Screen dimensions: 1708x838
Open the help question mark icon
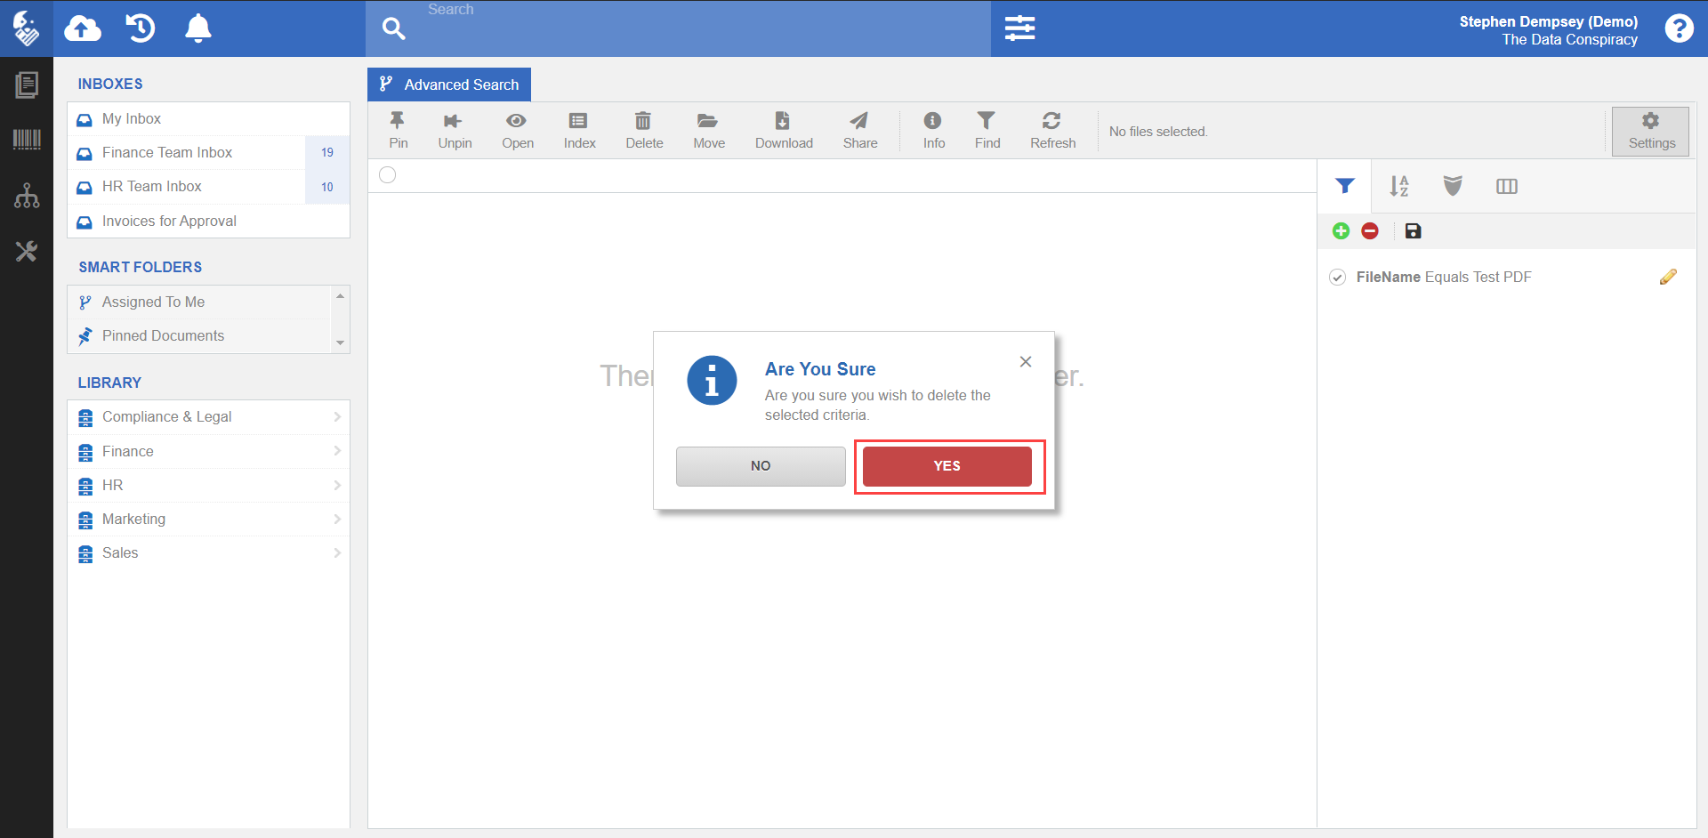[x=1679, y=28]
